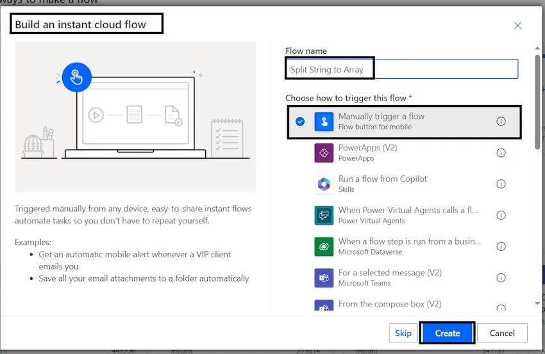Viewport: 545px width, 354px height.
Task: Close the Build an instant cloud flow dialog
Action: [517, 26]
